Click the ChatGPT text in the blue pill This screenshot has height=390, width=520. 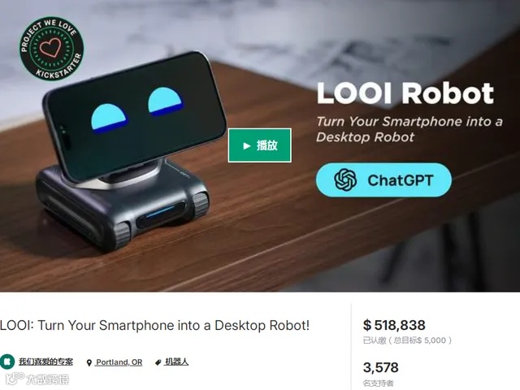(401, 180)
